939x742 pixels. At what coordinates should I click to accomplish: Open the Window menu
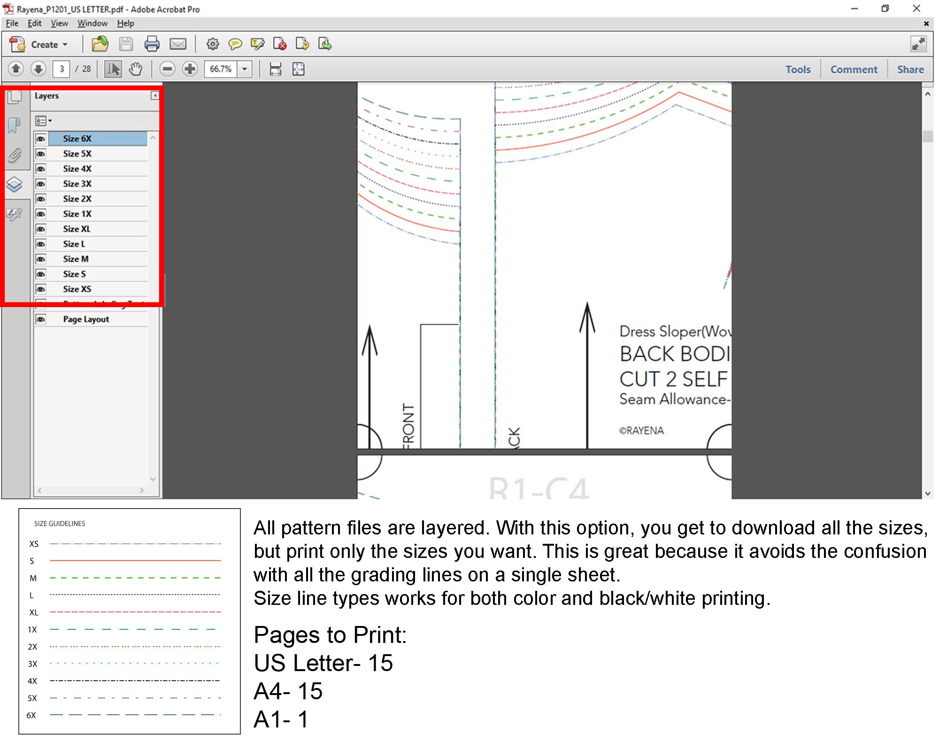pyautogui.click(x=92, y=23)
